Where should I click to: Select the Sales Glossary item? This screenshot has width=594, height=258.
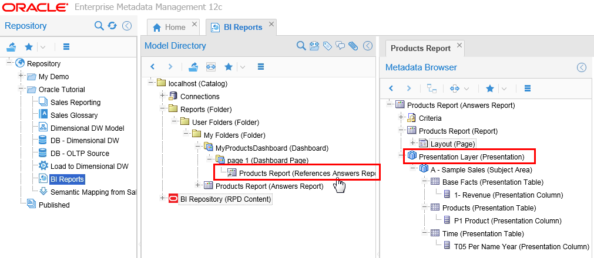(74, 115)
